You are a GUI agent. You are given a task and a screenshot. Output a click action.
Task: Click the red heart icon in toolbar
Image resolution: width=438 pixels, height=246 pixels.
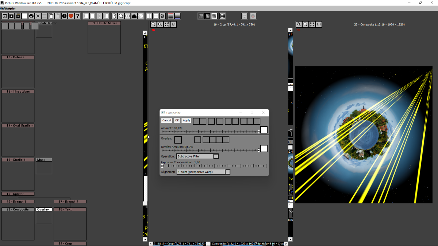[x=71, y=16]
